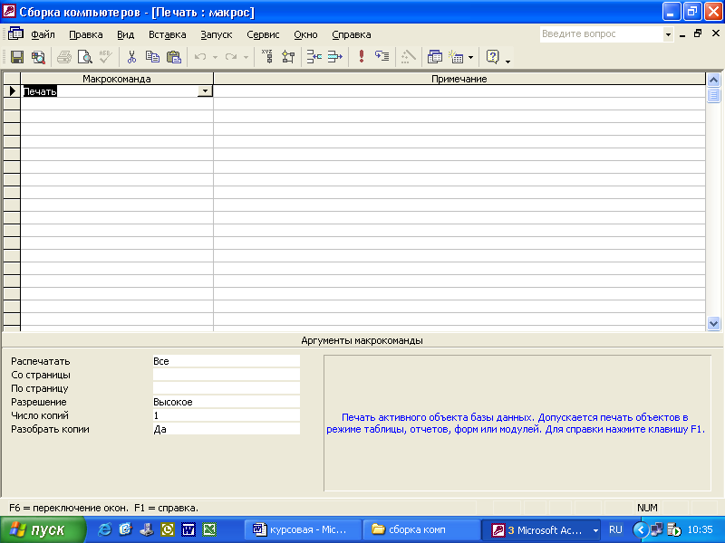Switch to the 'курсовая - Mic...' taskbar button

(302, 530)
